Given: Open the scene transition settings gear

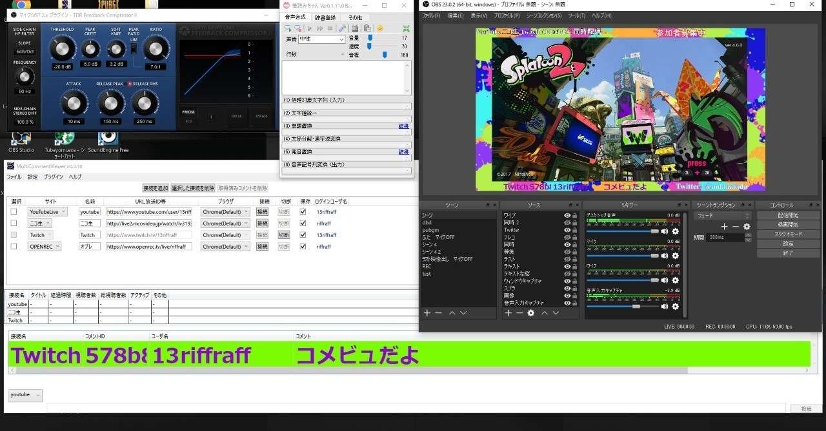Looking at the screenshot, I should [747, 227].
